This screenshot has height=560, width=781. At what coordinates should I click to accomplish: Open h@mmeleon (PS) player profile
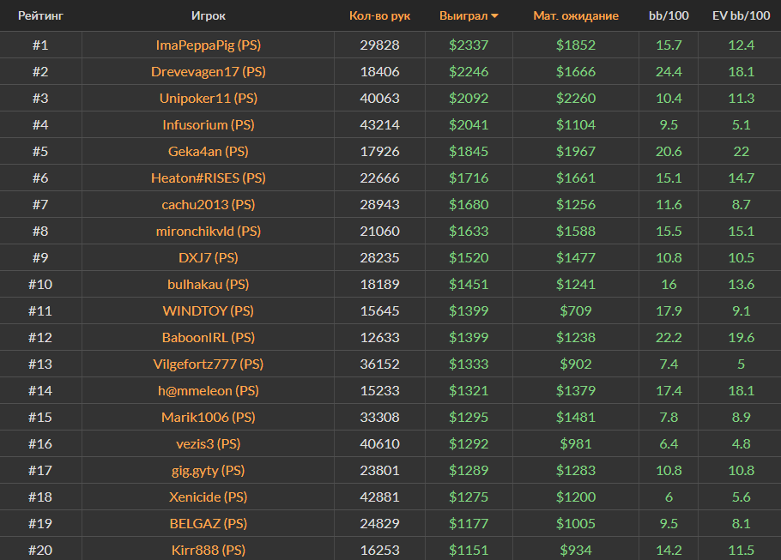point(209,390)
